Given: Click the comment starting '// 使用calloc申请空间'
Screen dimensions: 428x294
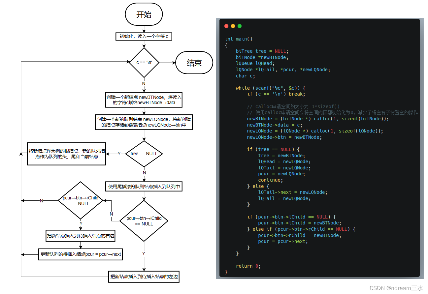Looking at the screenshot, I should tap(332, 112).
